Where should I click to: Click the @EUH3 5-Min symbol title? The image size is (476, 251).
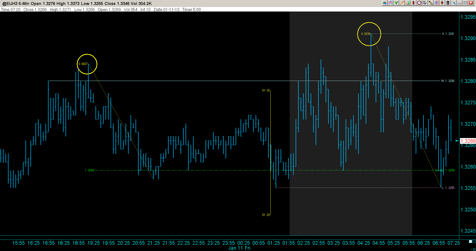(16, 4)
